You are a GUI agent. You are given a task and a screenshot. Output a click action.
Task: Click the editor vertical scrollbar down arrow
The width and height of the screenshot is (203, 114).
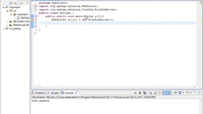[198, 84]
